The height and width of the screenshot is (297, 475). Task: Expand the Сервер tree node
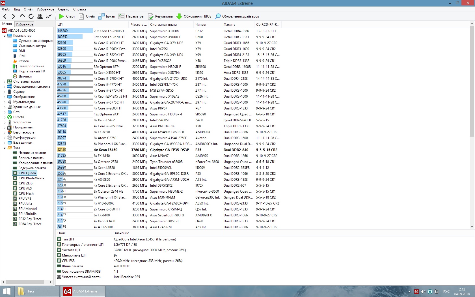click(x=5, y=92)
